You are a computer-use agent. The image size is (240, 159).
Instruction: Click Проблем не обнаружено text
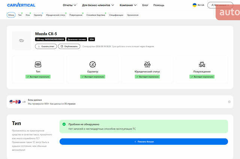[x=84, y=124]
